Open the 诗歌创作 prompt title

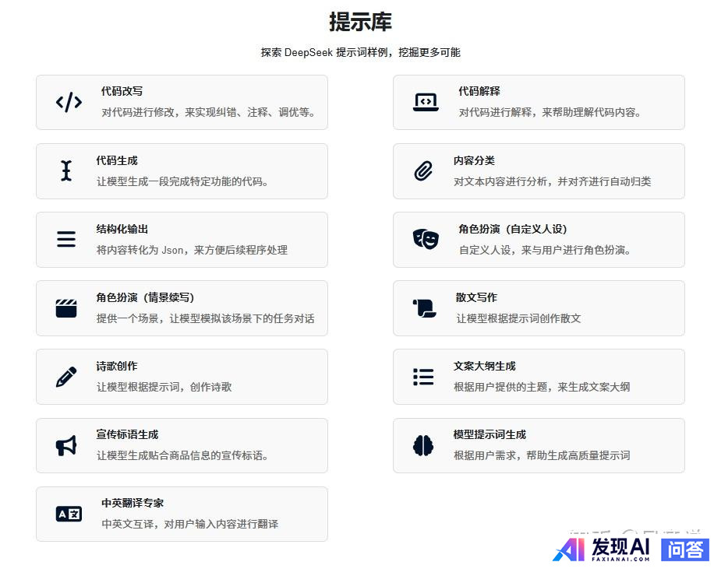coord(117,366)
